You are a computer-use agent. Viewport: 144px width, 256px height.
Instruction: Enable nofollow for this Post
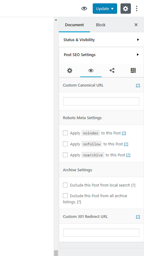click(65, 144)
